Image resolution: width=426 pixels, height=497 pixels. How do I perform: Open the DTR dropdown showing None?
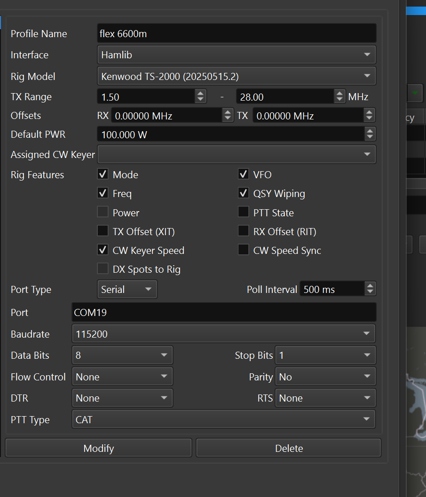122,398
